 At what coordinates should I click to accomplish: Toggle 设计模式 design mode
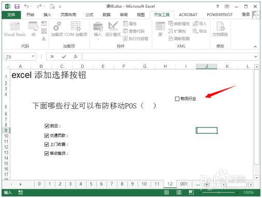113,29
